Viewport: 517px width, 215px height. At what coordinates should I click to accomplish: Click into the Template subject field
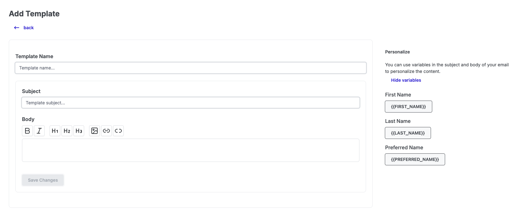[191, 103]
